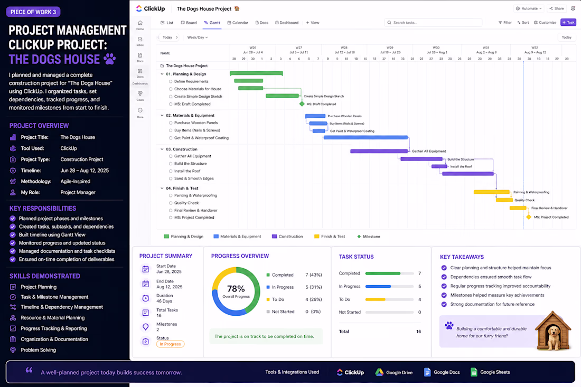Open the Dashboards sidebar icon
Viewport: 581px width, 387px height.
(x=140, y=71)
